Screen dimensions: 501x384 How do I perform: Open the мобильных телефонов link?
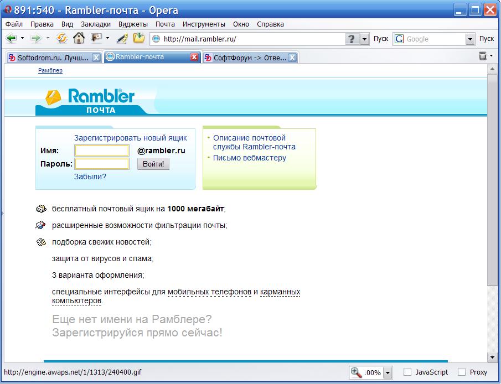coord(209,292)
